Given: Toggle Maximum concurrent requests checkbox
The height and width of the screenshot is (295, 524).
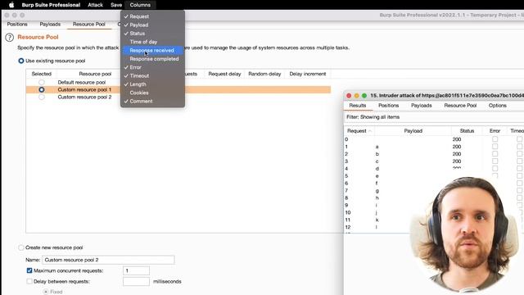Looking at the screenshot, I should [29, 270].
